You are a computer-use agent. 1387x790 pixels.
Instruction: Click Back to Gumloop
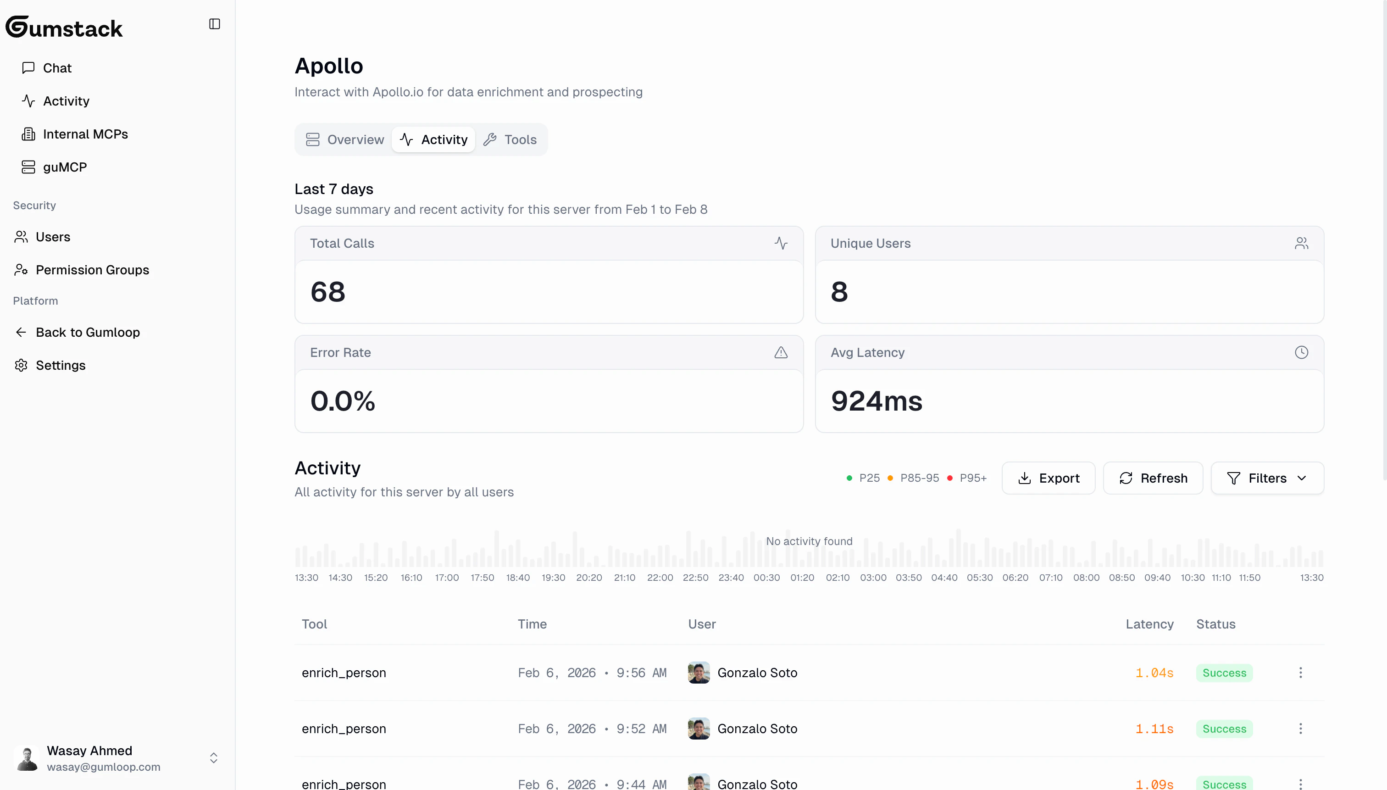coord(88,332)
